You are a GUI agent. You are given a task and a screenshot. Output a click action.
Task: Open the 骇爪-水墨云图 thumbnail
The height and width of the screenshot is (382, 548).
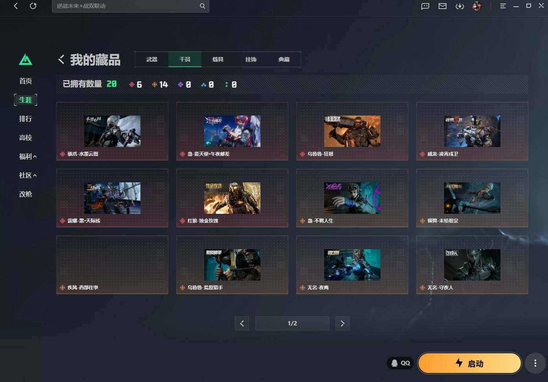(x=112, y=131)
